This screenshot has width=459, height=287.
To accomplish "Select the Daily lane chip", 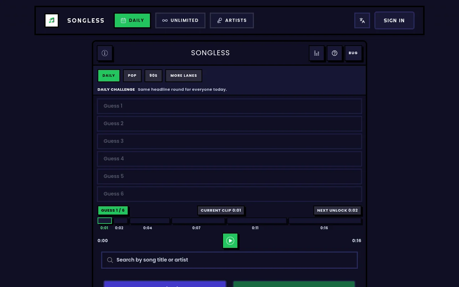I will point(109,76).
